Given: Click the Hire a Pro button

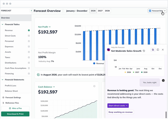Looking at the screenshot, I should [x=15, y=108].
